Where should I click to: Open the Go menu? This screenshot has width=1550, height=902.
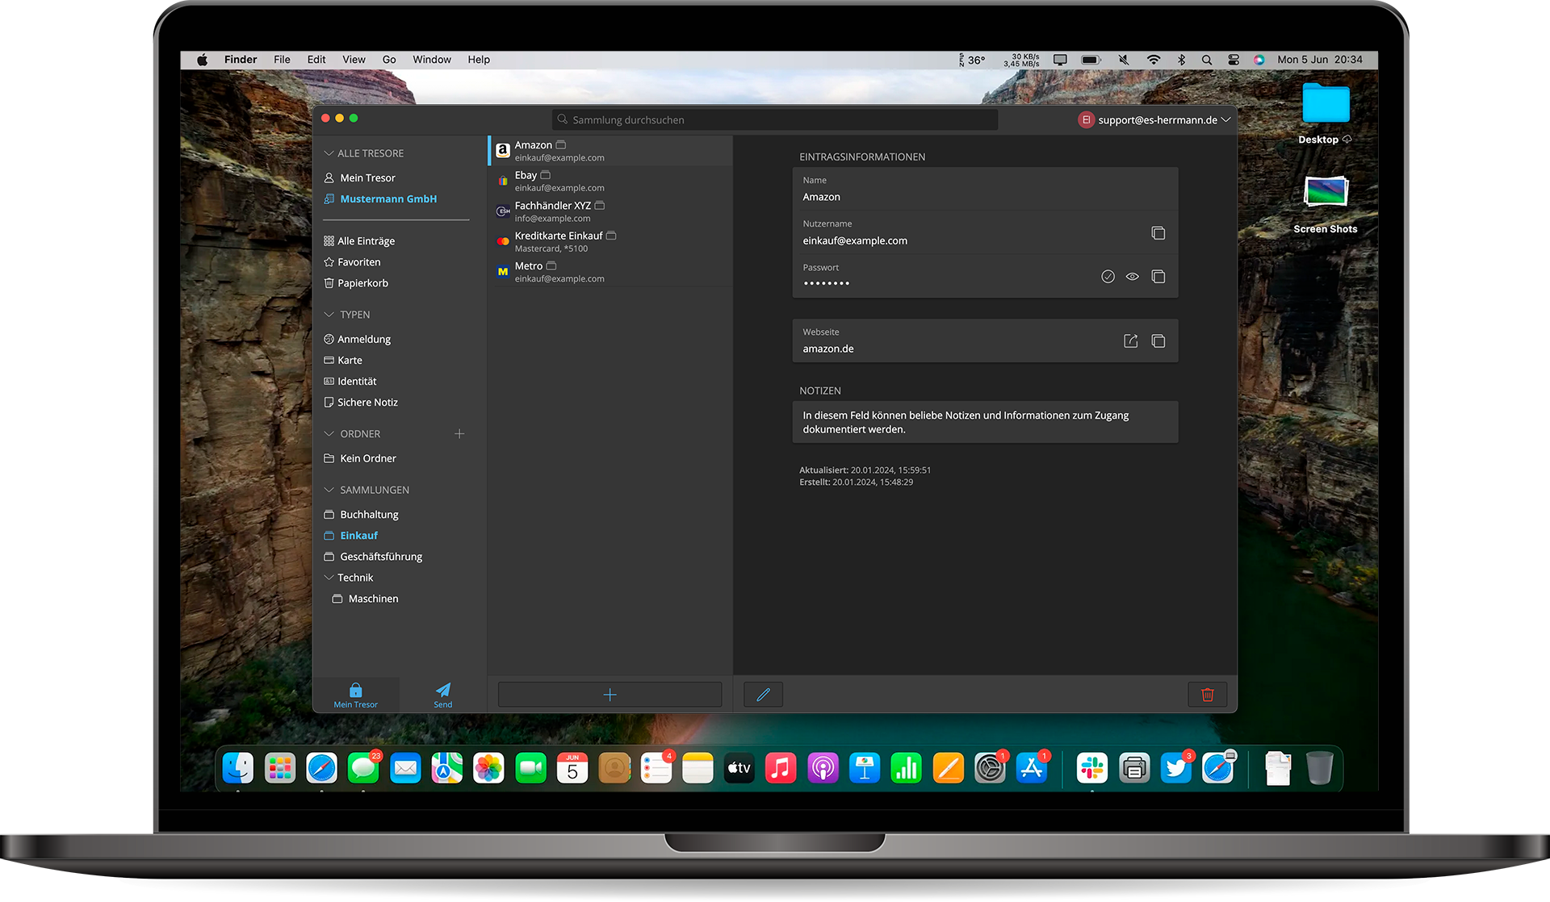coord(389,60)
